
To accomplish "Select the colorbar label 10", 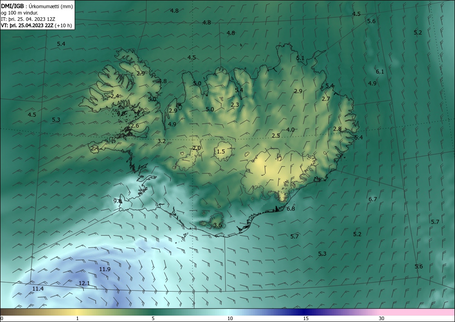I will click(x=230, y=319).
